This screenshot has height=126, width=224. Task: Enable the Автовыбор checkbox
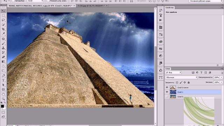click(13, 1)
